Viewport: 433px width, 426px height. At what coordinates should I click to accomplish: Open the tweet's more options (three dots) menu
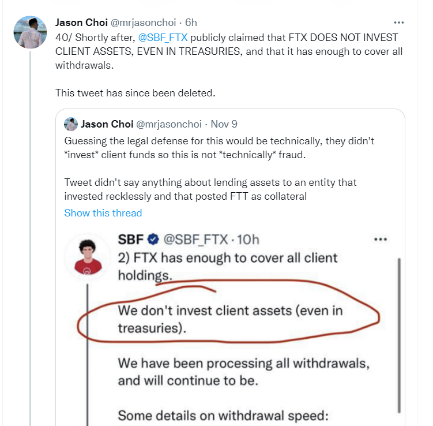(x=398, y=23)
